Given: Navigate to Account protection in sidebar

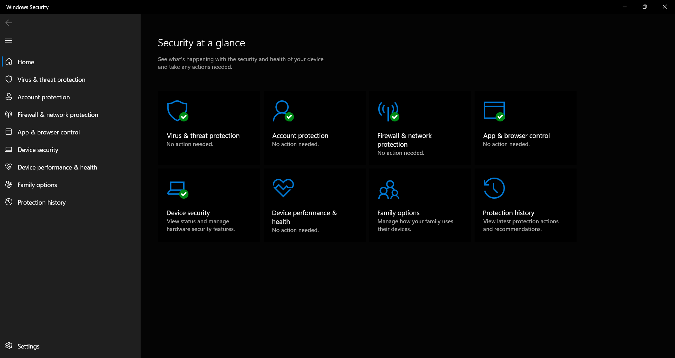Looking at the screenshot, I should [44, 97].
